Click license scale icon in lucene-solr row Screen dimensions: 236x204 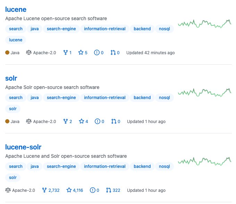(x=8, y=190)
